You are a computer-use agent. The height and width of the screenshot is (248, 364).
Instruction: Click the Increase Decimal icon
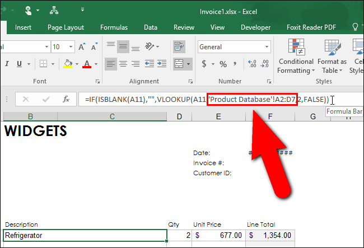click(251, 64)
